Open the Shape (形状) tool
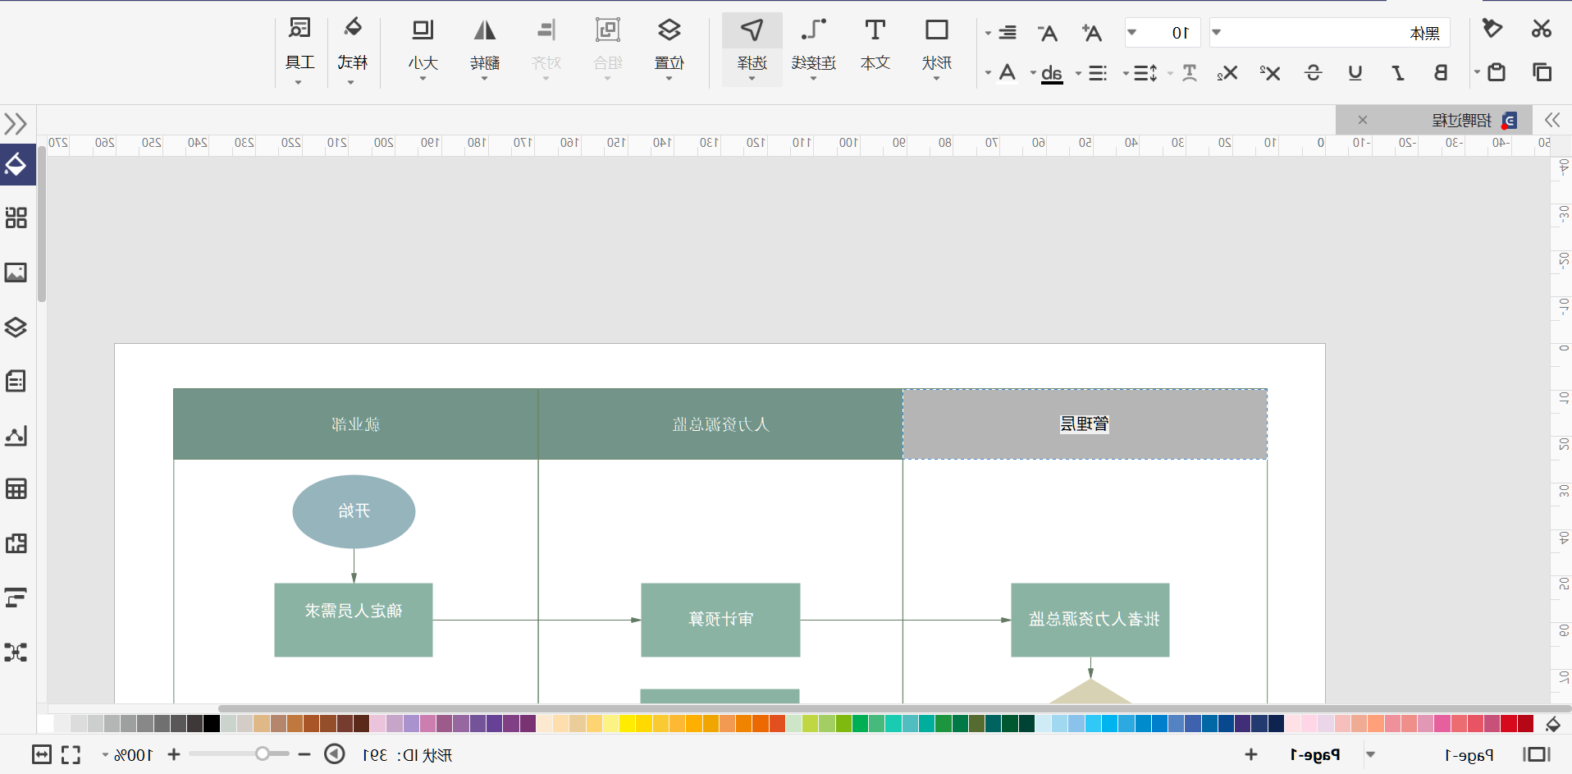Viewport: 1572px width, 774px height. click(936, 48)
